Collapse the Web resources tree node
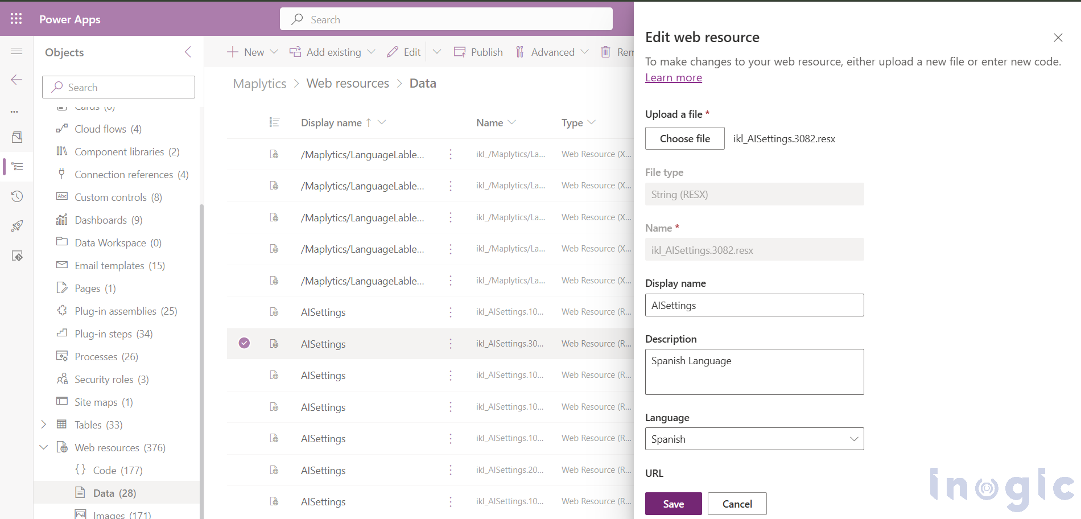This screenshot has width=1081, height=519. (44, 447)
